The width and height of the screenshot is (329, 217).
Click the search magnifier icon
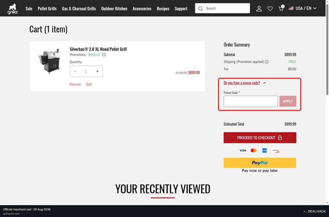tap(200, 9)
